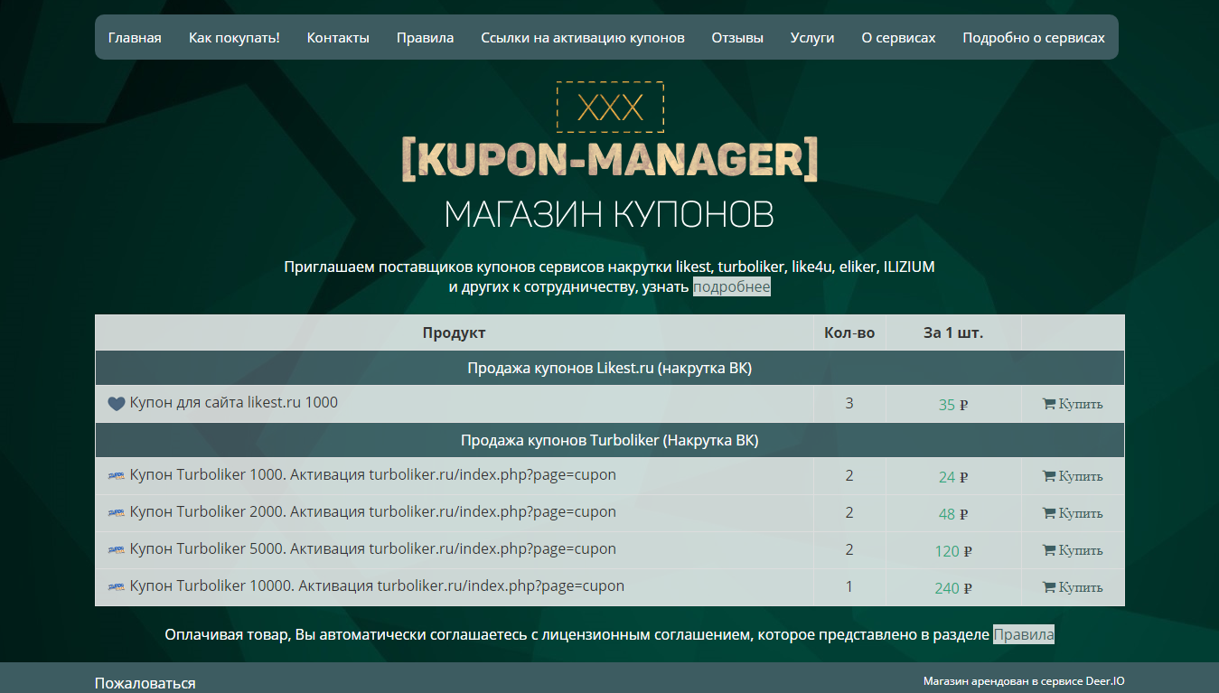1219x693 pixels.
Task: Click the Turboliker 5000 coupon logo icon
Action: [117, 550]
